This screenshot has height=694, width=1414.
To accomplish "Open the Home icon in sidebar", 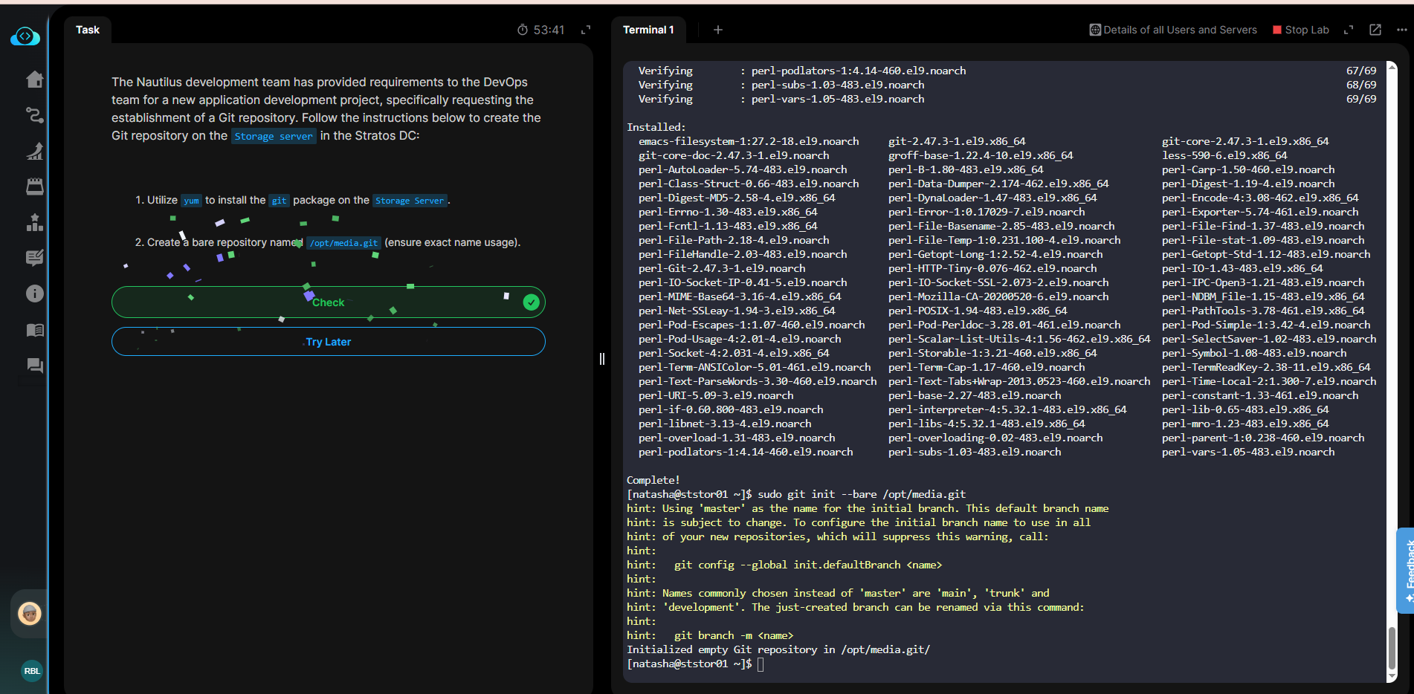I will 34,80.
